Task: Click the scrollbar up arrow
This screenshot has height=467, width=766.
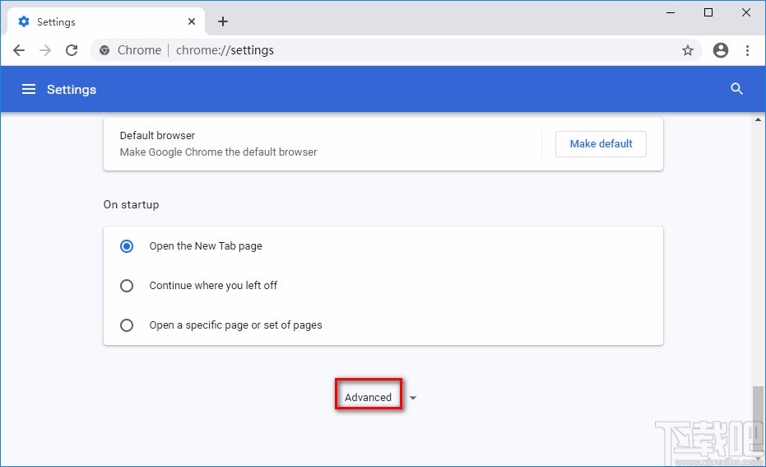Action: [758, 120]
